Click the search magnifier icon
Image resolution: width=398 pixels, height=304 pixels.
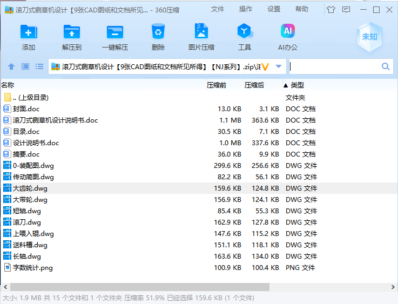[x=385, y=66]
